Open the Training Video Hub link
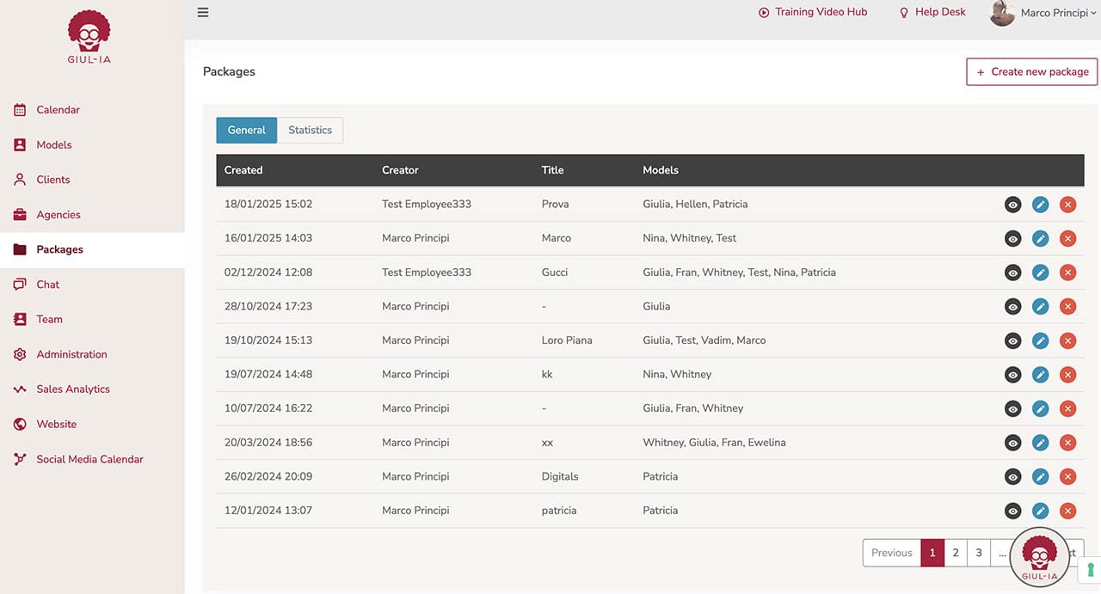The width and height of the screenshot is (1101, 594). point(813,12)
